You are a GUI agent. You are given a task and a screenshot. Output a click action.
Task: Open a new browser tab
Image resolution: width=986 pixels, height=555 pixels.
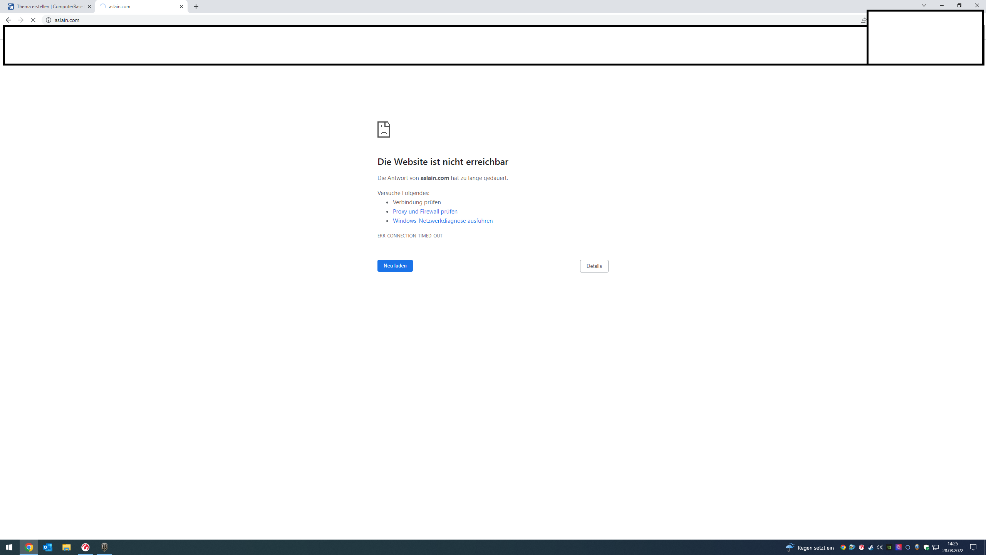click(x=196, y=7)
